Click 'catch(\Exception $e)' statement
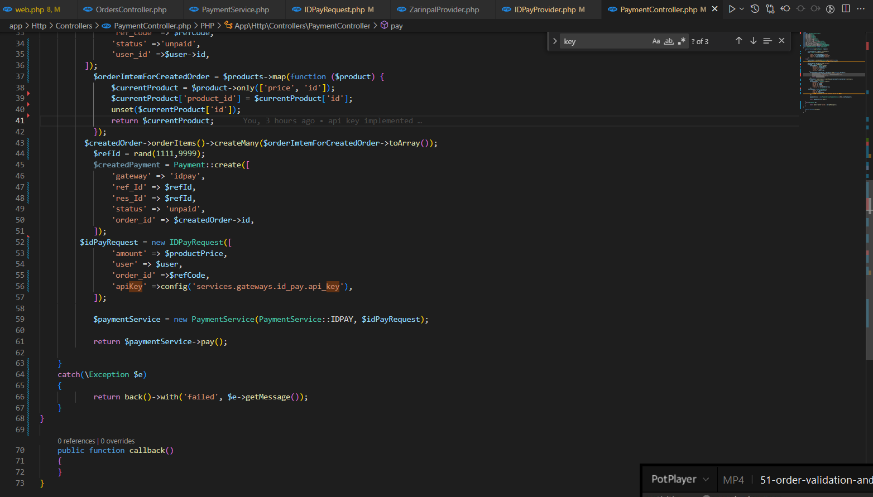Screen dimensions: 873x497 point(102,374)
